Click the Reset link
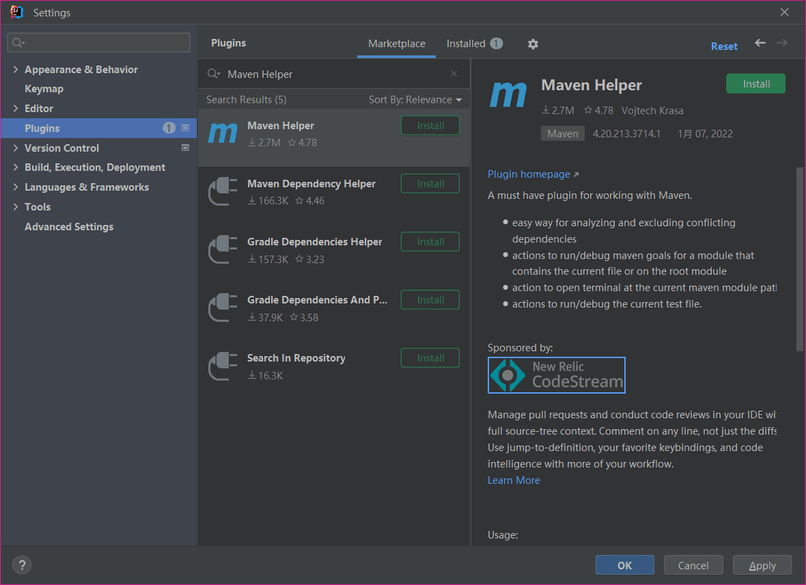The image size is (806, 585). [x=724, y=46]
